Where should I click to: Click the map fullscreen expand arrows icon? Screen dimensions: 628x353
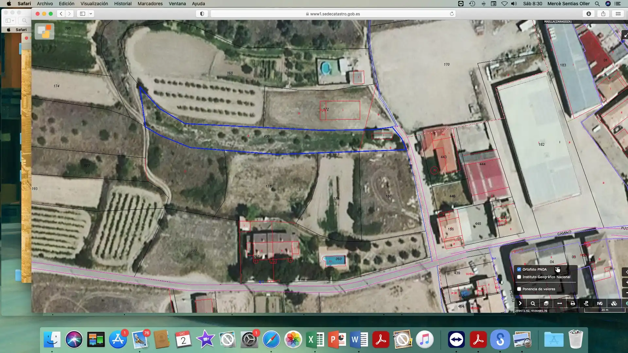[625, 35]
